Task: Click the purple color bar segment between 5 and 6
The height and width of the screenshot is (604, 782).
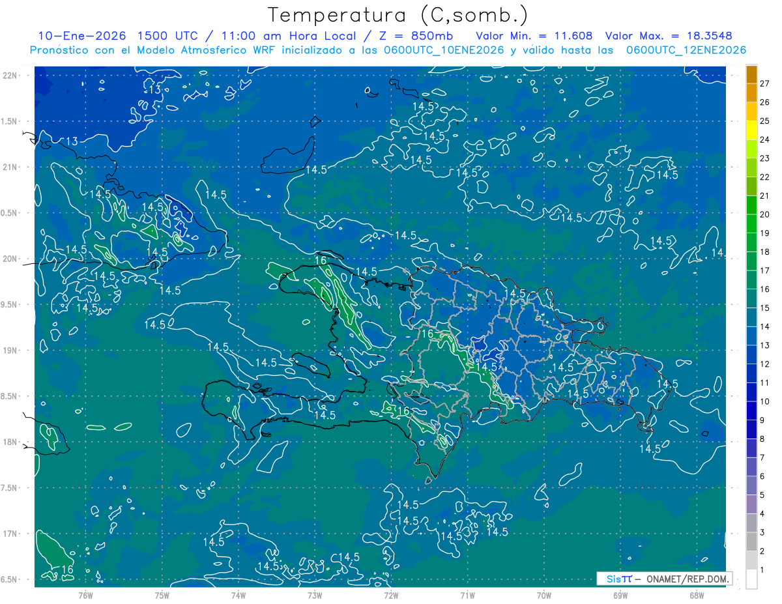Action: [751, 486]
